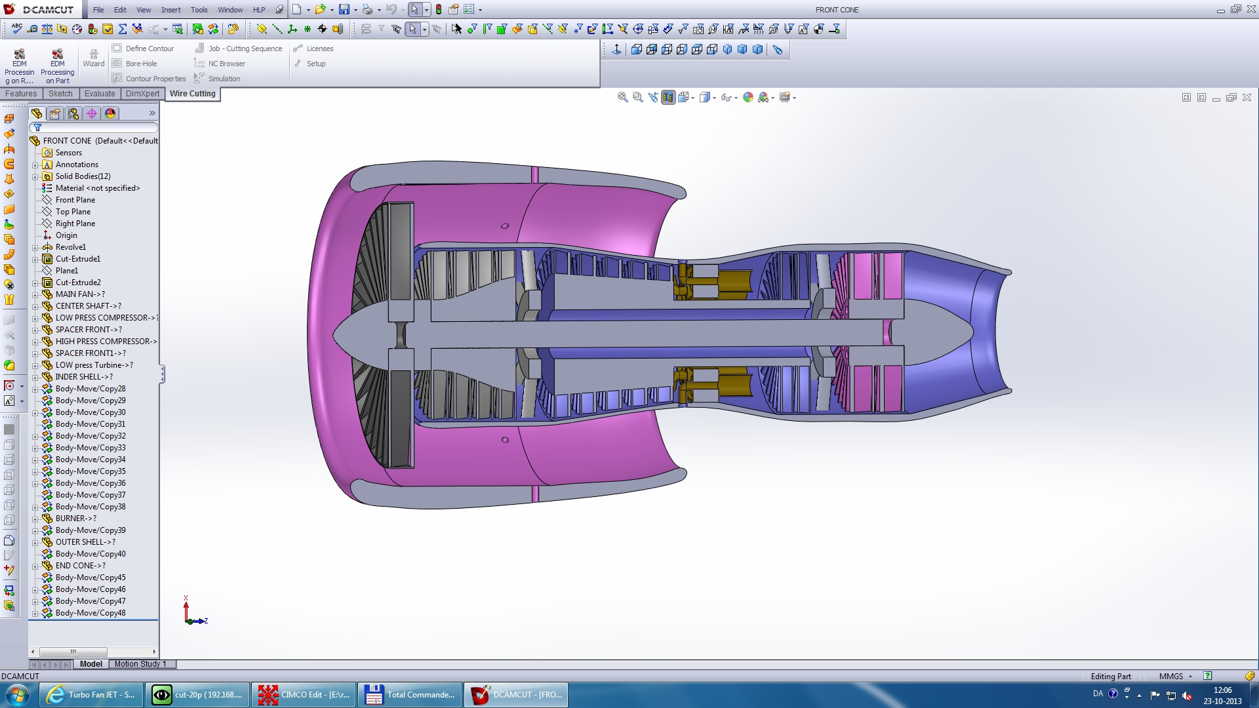Open the NC Browser

point(220,64)
